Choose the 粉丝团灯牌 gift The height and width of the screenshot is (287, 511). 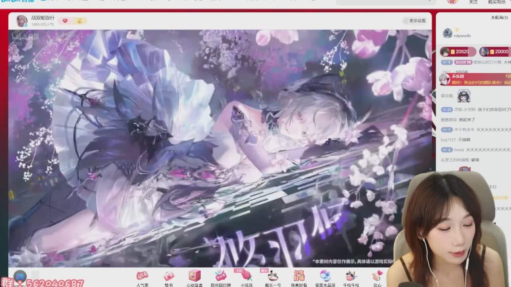tap(220, 279)
